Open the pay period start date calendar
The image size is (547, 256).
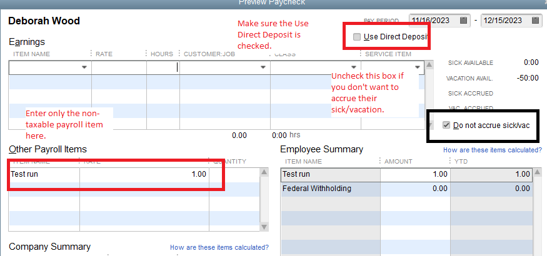pos(463,20)
